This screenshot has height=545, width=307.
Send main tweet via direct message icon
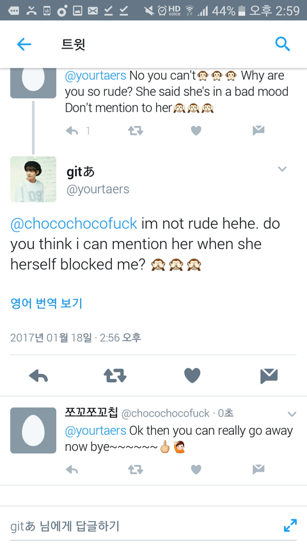(269, 376)
